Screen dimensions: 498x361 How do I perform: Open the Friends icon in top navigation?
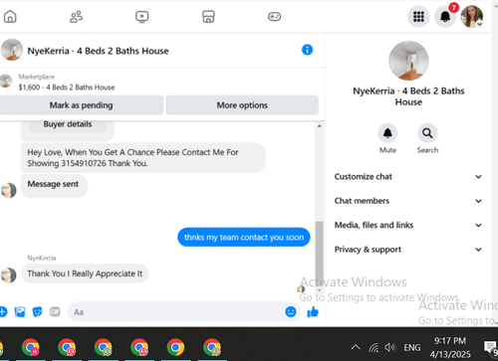pyautogui.click(x=76, y=17)
